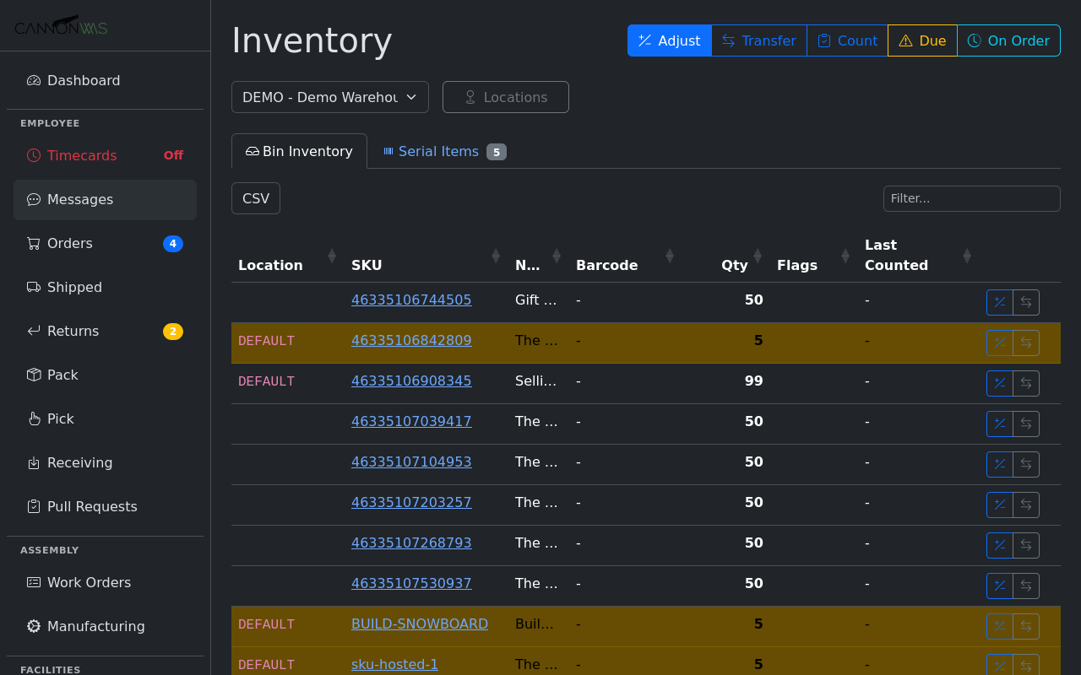Open SKU link 46335106744505
Screen dimensions: 1081x675
411,300
